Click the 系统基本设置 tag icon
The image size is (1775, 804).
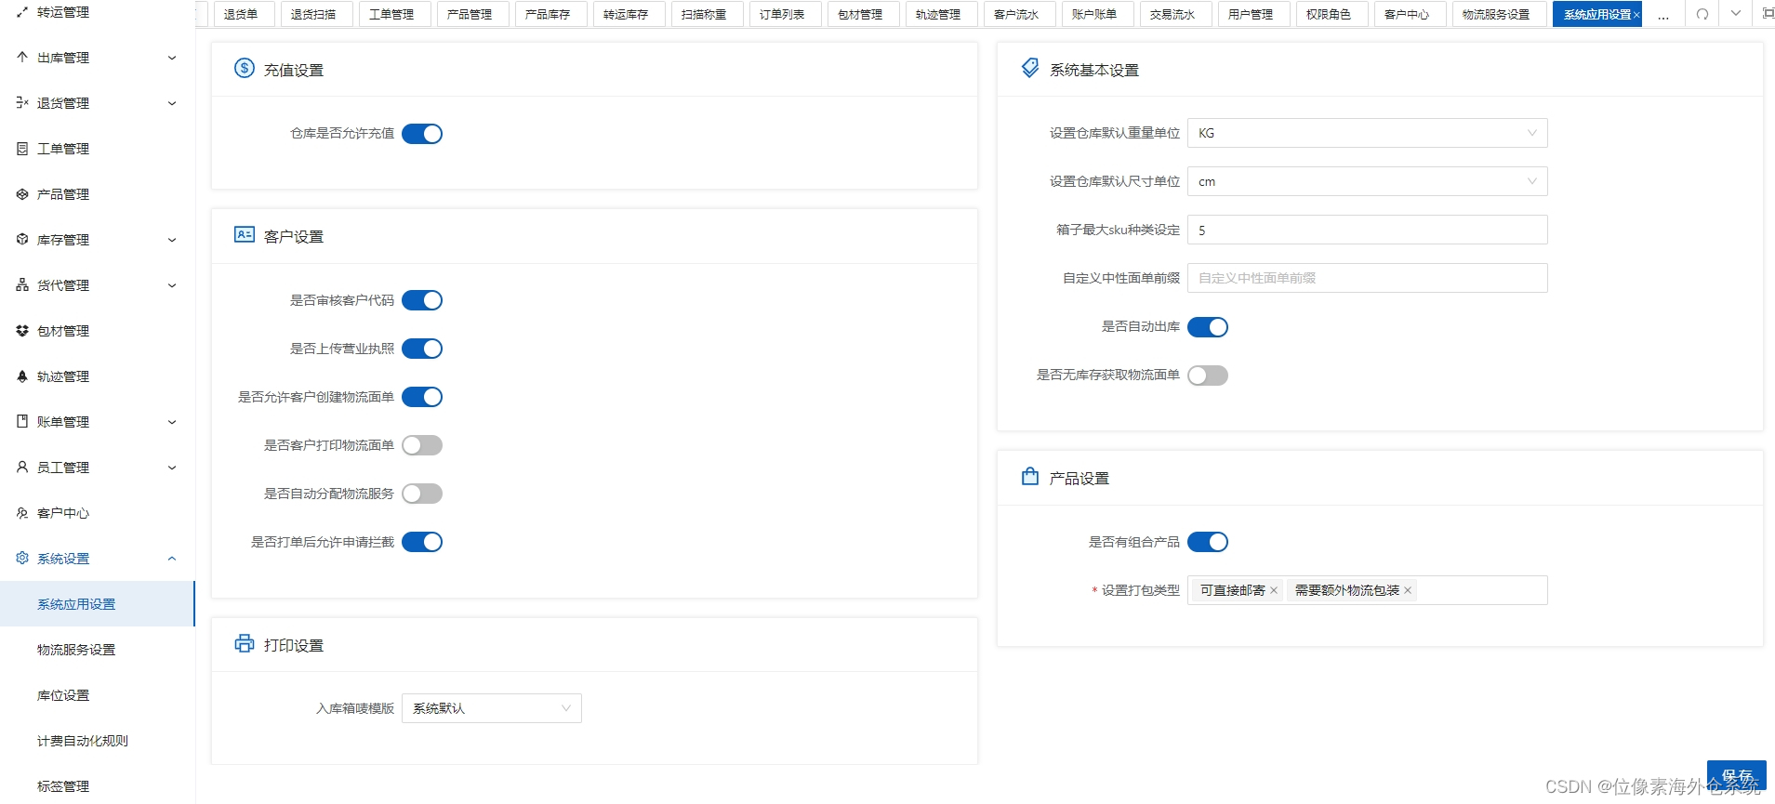[x=1030, y=68]
